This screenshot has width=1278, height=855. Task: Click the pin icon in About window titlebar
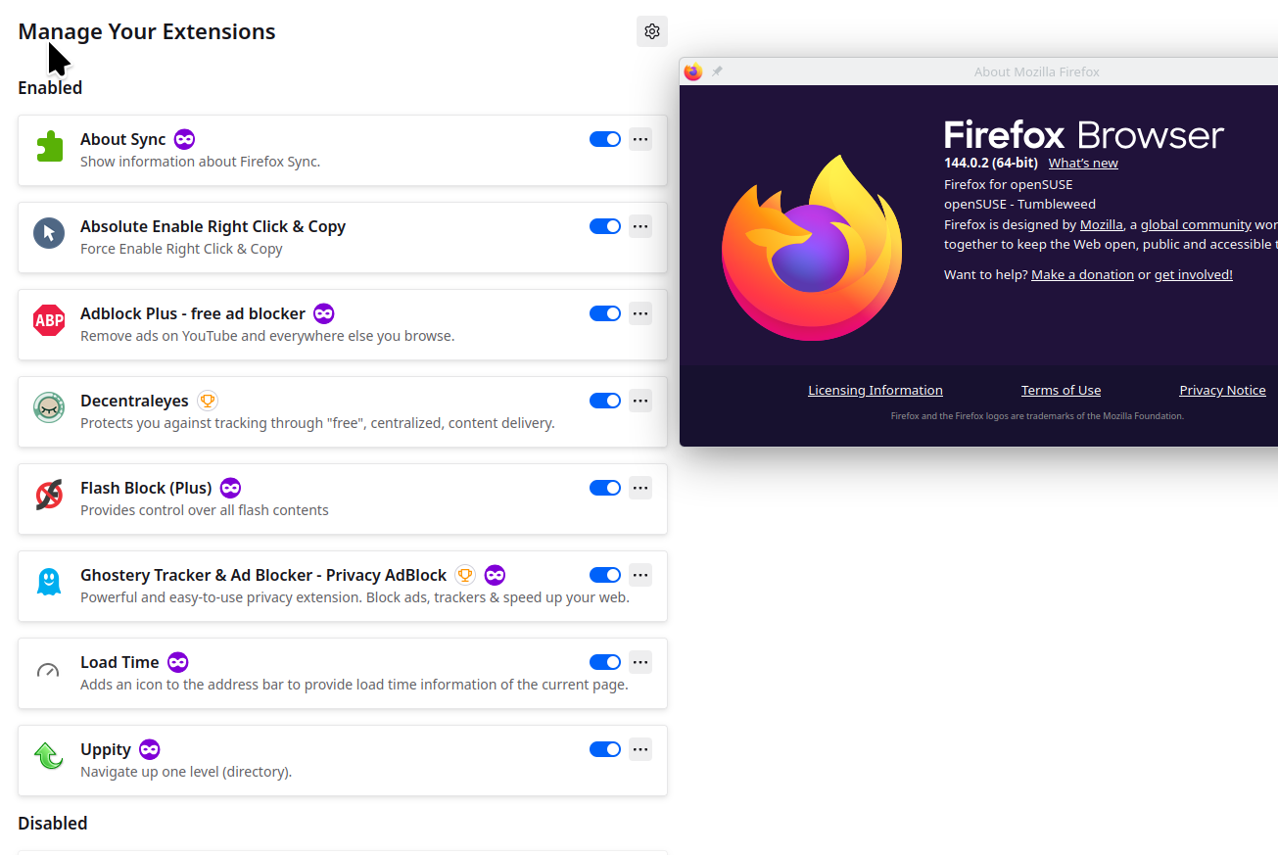pyautogui.click(x=717, y=71)
